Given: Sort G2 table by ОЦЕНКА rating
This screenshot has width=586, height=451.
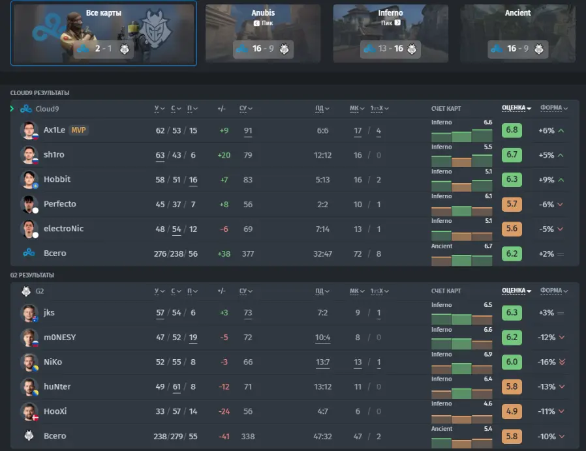Looking at the screenshot, I should [x=516, y=291].
